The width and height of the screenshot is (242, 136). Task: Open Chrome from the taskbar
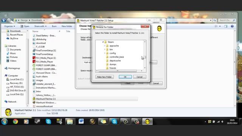[x=15, y=122]
